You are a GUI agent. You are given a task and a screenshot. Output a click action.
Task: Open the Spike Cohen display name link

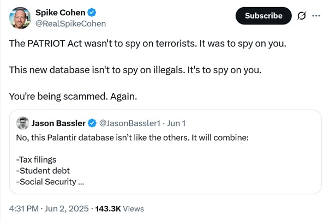pos(60,13)
